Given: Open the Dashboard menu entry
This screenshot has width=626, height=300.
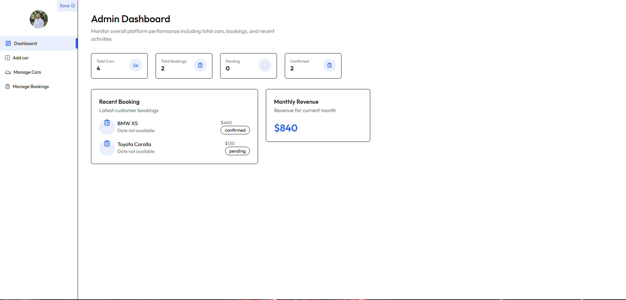Looking at the screenshot, I should (25, 43).
